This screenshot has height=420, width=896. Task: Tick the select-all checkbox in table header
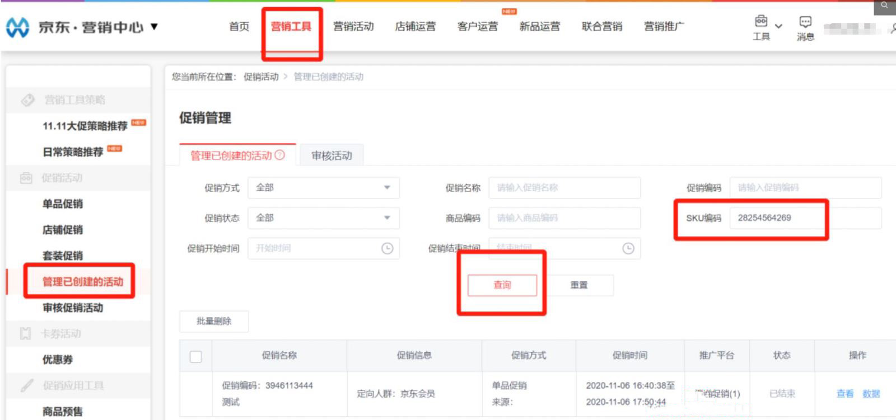coord(196,356)
